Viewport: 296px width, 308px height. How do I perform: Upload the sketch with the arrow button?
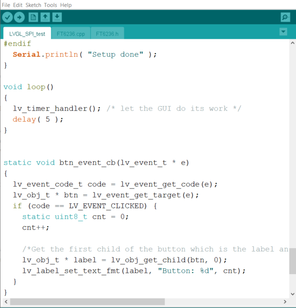coord(19,17)
